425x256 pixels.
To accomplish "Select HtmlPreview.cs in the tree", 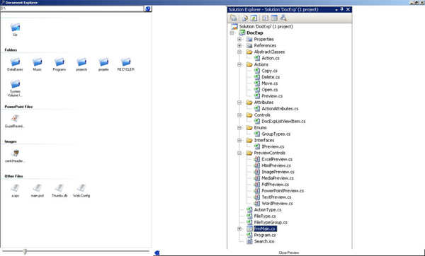I will (x=276, y=165).
